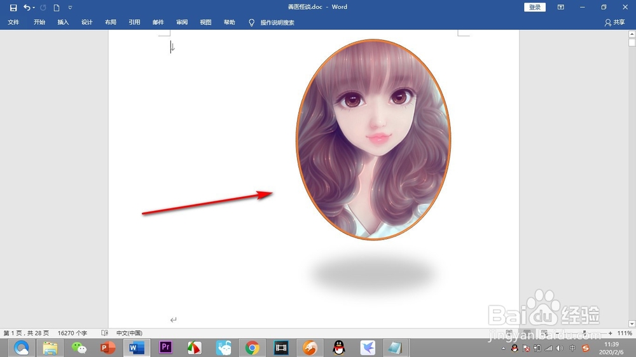Click the Sogou input method tray icon

click(585, 348)
